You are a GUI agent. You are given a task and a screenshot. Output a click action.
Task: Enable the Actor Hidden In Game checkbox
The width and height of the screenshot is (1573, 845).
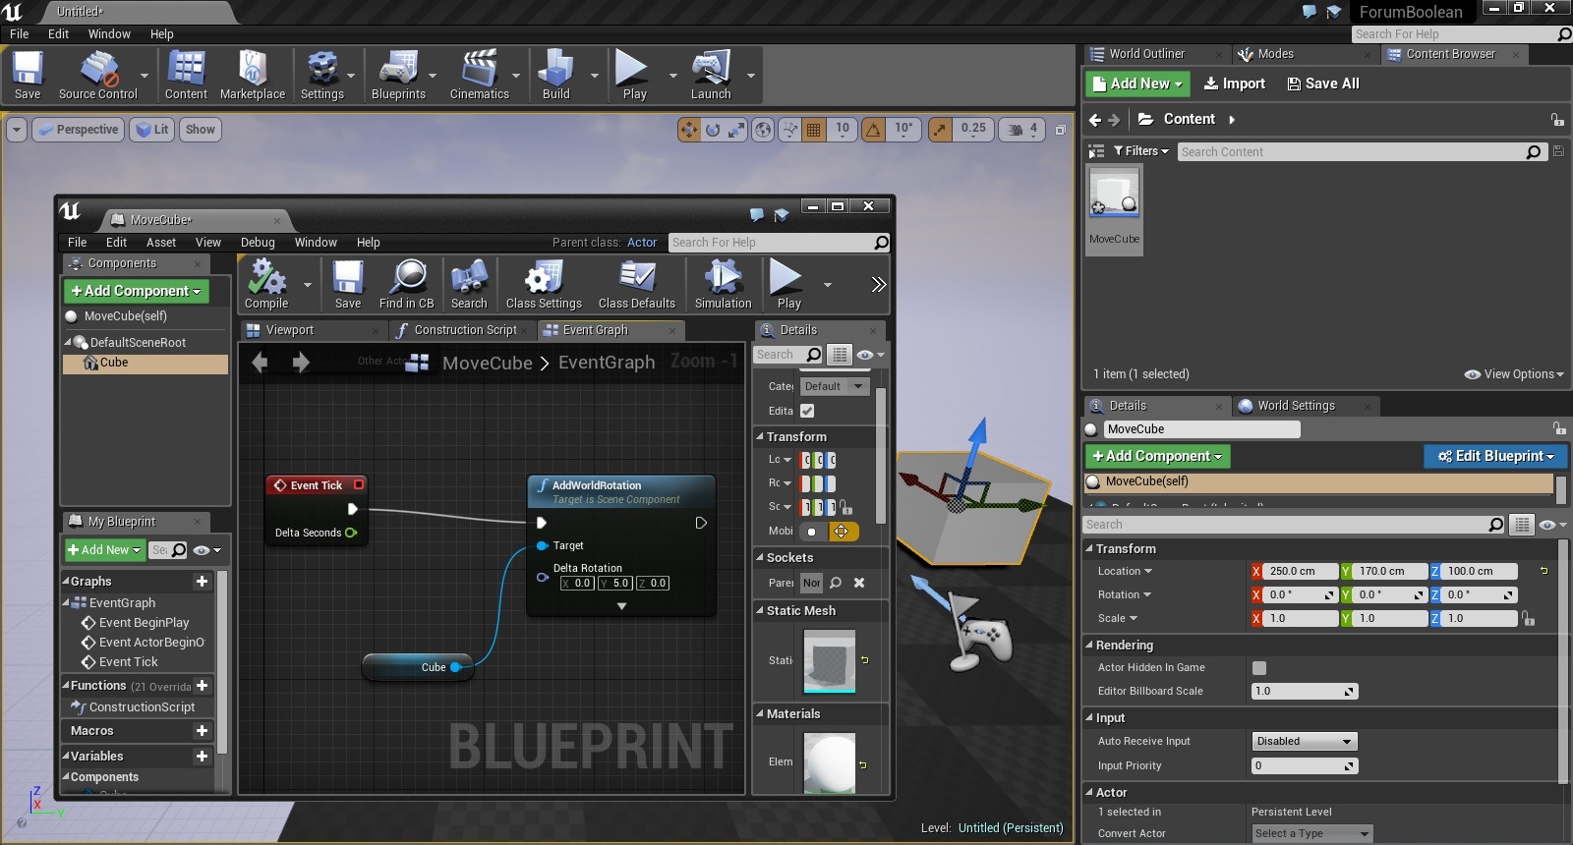(1259, 668)
